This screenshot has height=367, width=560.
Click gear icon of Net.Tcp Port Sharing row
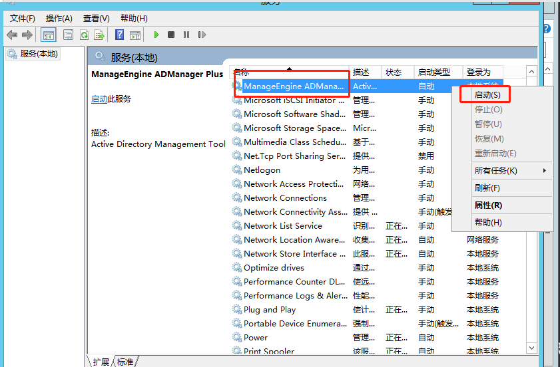pyautogui.click(x=237, y=156)
